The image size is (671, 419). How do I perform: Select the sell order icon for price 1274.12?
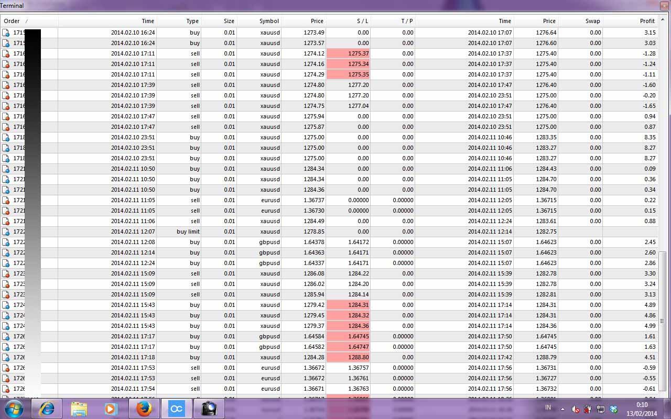(x=6, y=53)
